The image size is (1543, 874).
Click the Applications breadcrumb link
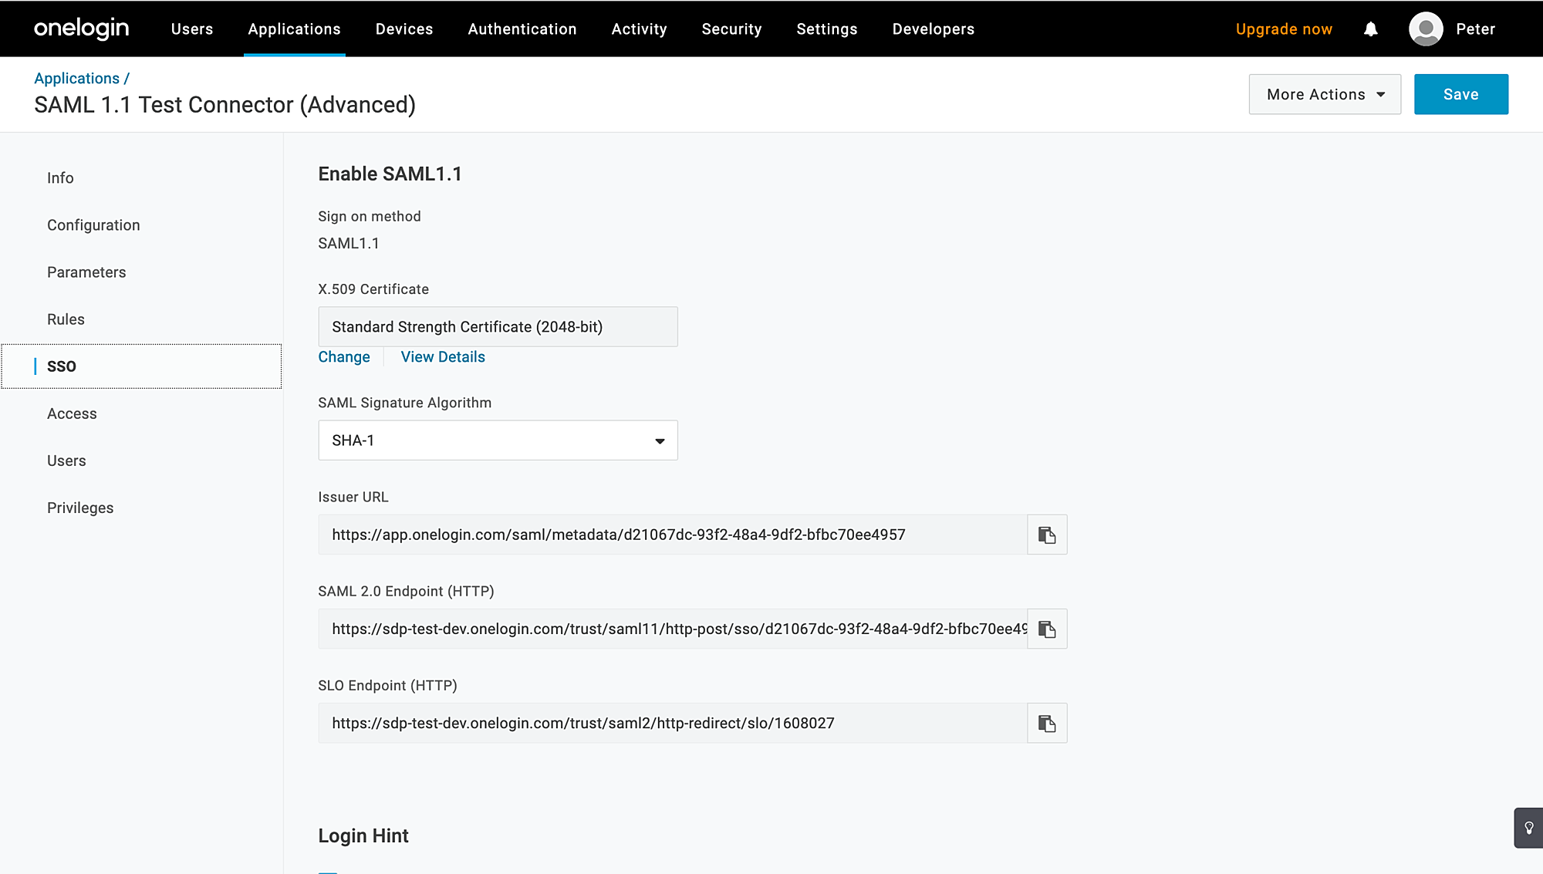(76, 79)
